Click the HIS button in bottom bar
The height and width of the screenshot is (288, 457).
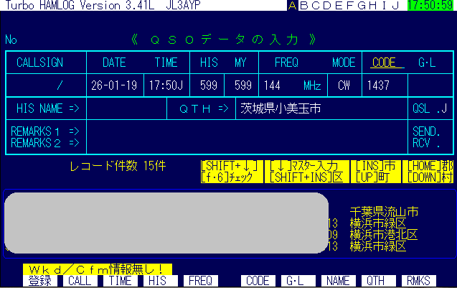(159, 281)
